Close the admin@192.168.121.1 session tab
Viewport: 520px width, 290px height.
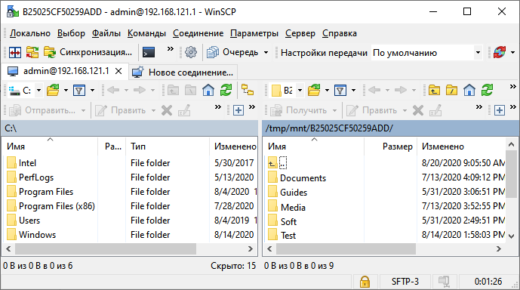118,71
